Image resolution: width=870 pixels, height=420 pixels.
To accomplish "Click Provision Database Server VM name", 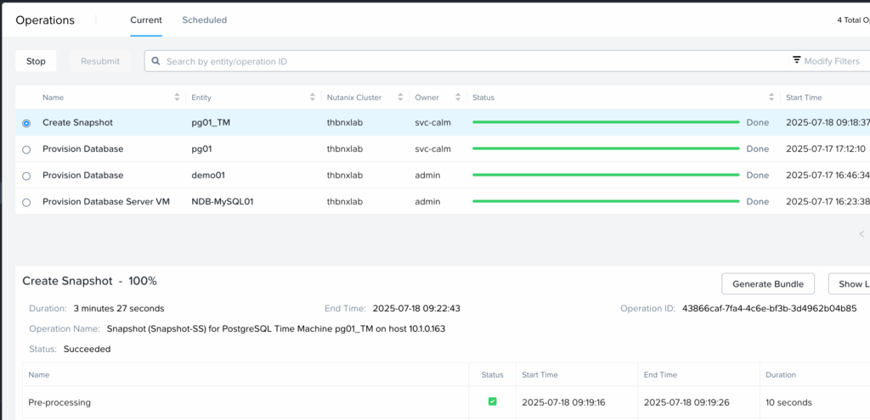I will (x=106, y=202).
